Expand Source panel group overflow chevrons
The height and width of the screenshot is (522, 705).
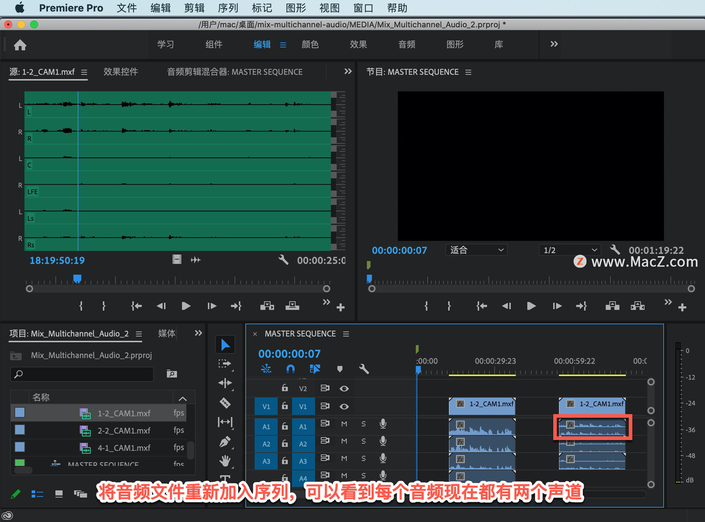point(348,71)
